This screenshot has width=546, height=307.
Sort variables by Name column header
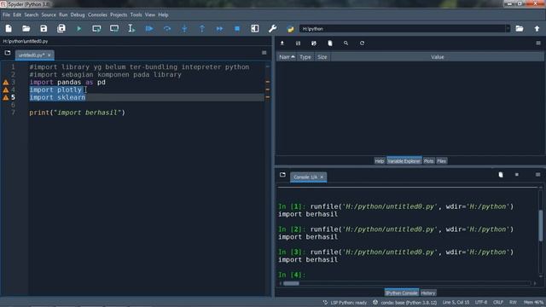pos(287,57)
